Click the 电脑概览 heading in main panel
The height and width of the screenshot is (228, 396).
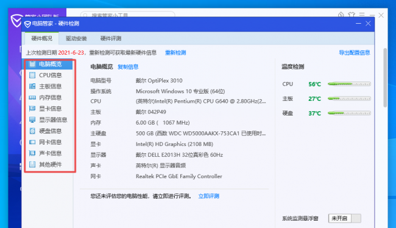pyautogui.click(x=102, y=67)
